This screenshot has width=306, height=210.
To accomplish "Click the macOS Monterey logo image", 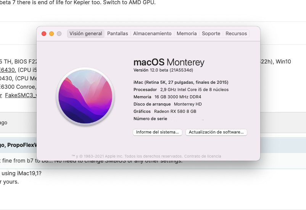I will pyautogui.click(x=85, y=96).
